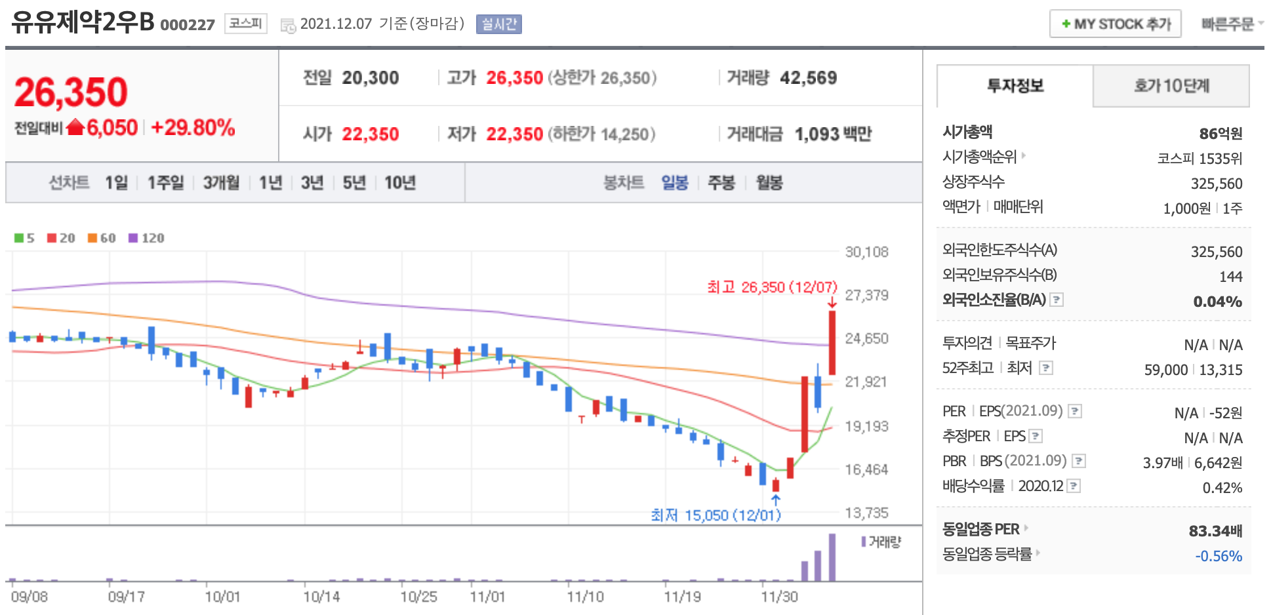The height and width of the screenshot is (615, 1271).
Task: Click the 30,108 price axis label
Action: [866, 252]
